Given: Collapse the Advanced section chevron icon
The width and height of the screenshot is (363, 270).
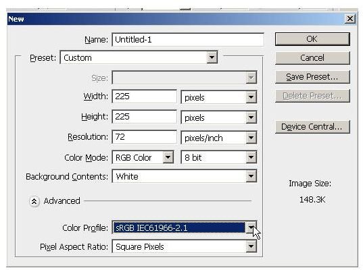Looking at the screenshot, I should (34, 201).
